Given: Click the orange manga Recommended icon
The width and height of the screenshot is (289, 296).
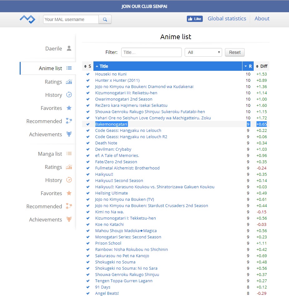Looking at the screenshot, I should coord(69,206).
